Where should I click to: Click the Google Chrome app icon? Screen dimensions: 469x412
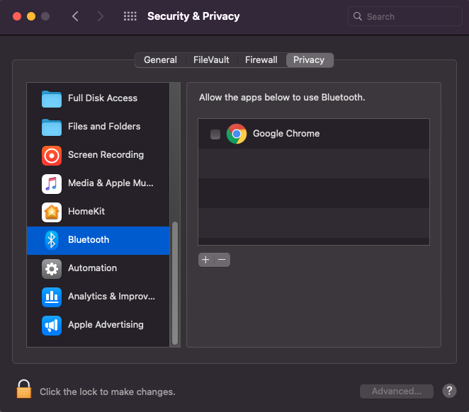(x=237, y=134)
